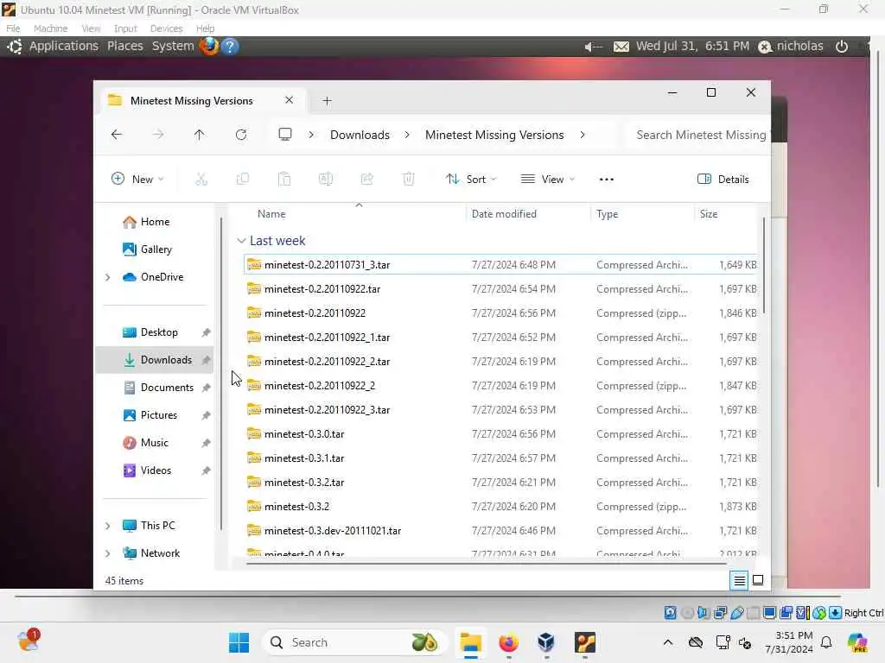Click the Rename icon in toolbar
The height and width of the screenshot is (663, 885).
tap(326, 180)
